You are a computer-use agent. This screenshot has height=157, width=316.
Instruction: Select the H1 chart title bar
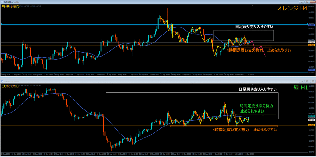[123, 81]
